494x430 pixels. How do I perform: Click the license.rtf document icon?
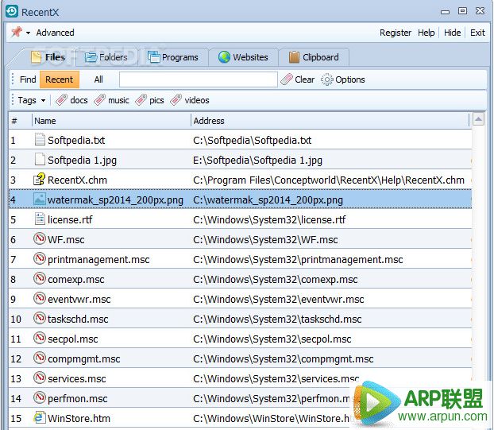click(40, 219)
